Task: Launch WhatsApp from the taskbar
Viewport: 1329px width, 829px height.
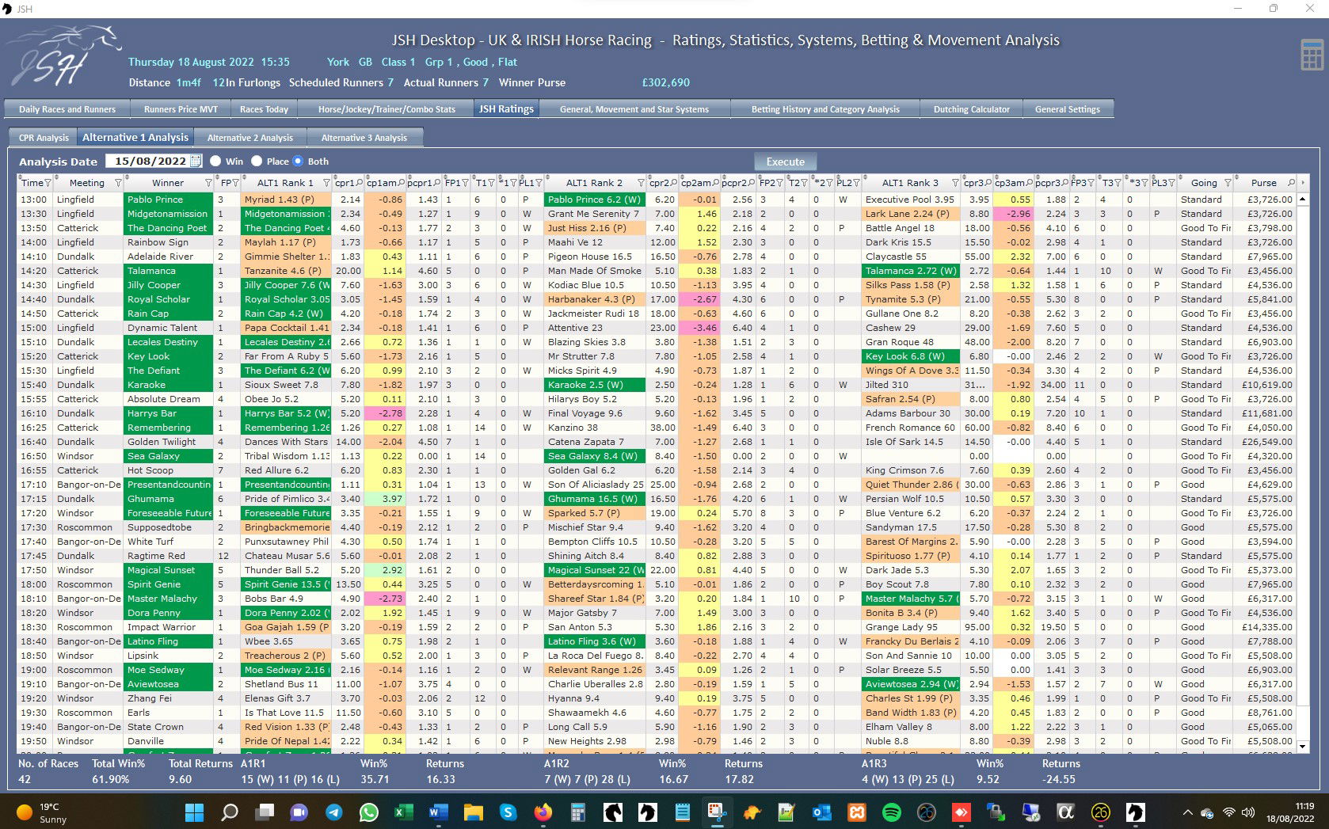Action: [369, 812]
